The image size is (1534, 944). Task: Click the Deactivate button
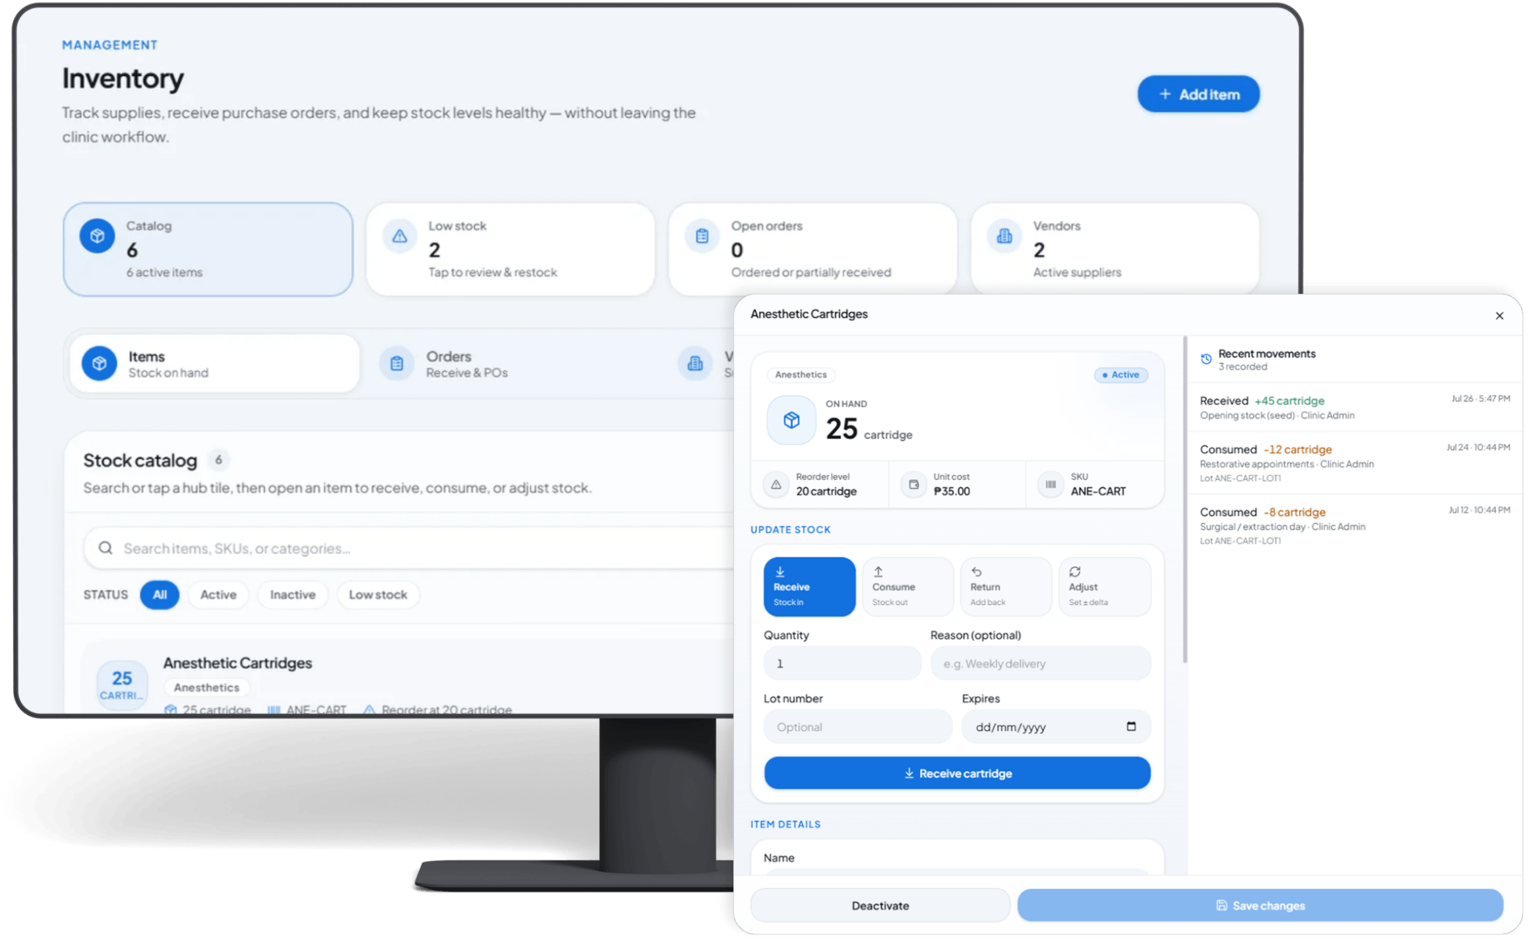pos(880,905)
